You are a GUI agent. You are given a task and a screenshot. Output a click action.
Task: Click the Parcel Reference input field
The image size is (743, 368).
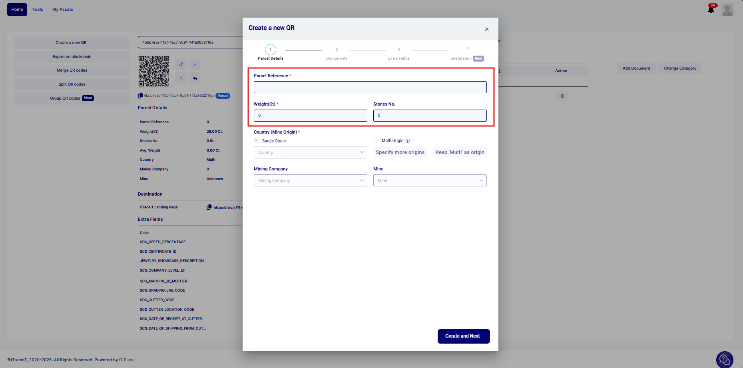click(370, 87)
